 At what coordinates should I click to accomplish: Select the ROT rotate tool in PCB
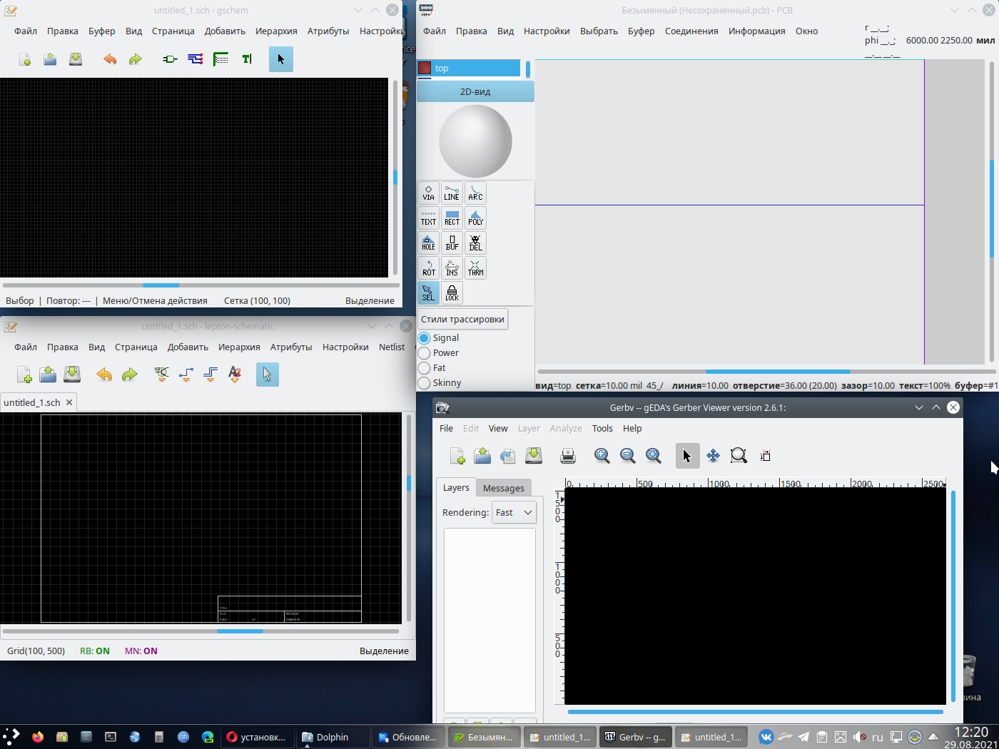pyautogui.click(x=428, y=268)
